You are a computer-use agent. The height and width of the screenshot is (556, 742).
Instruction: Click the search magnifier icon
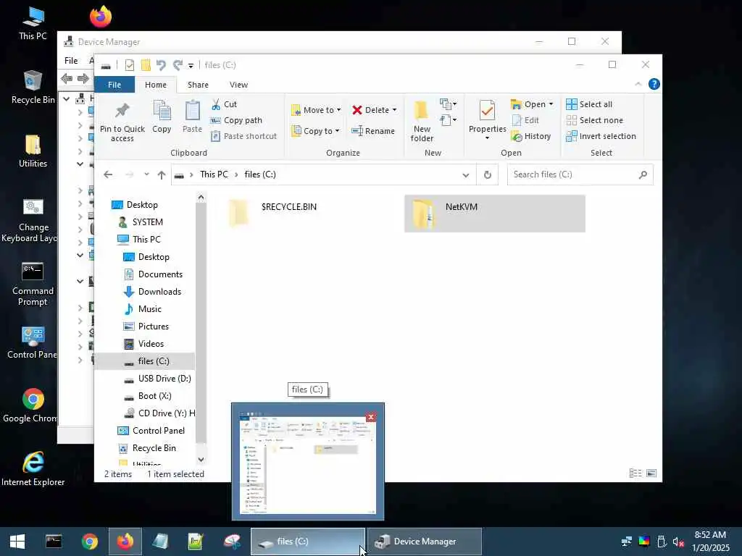(x=643, y=175)
